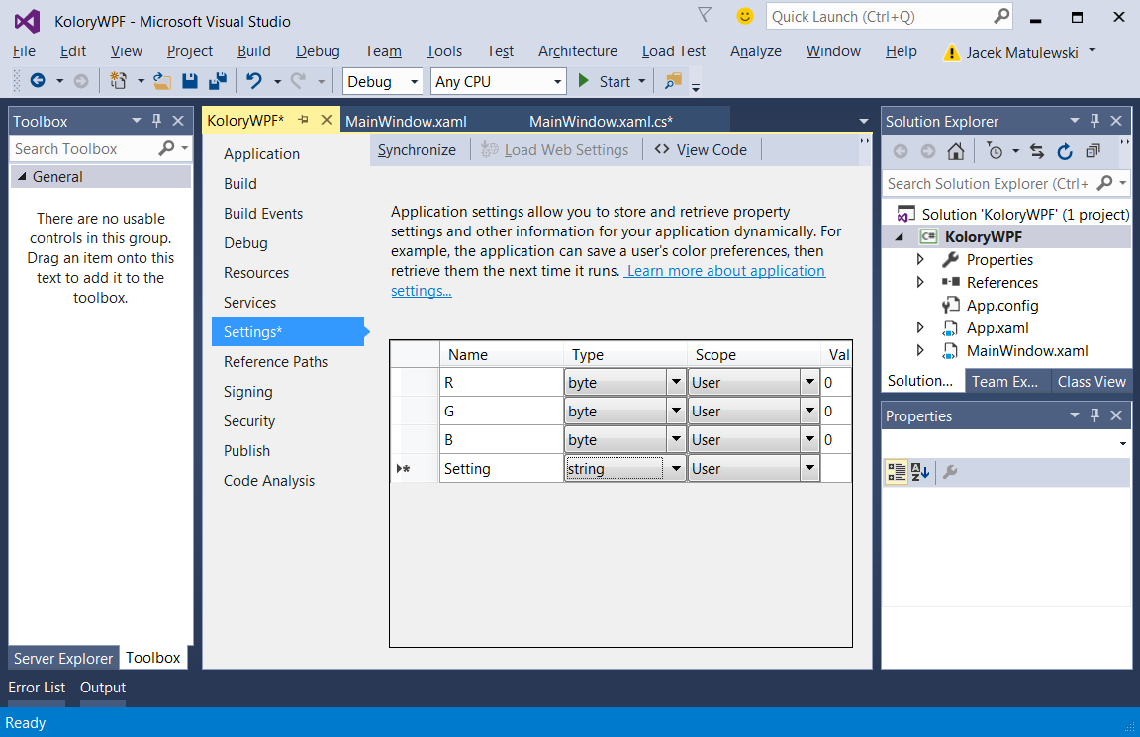This screenshot has width=1140, height=737.
Task: Click the Find in Files toolbar icon
Action: pos(673,81)
